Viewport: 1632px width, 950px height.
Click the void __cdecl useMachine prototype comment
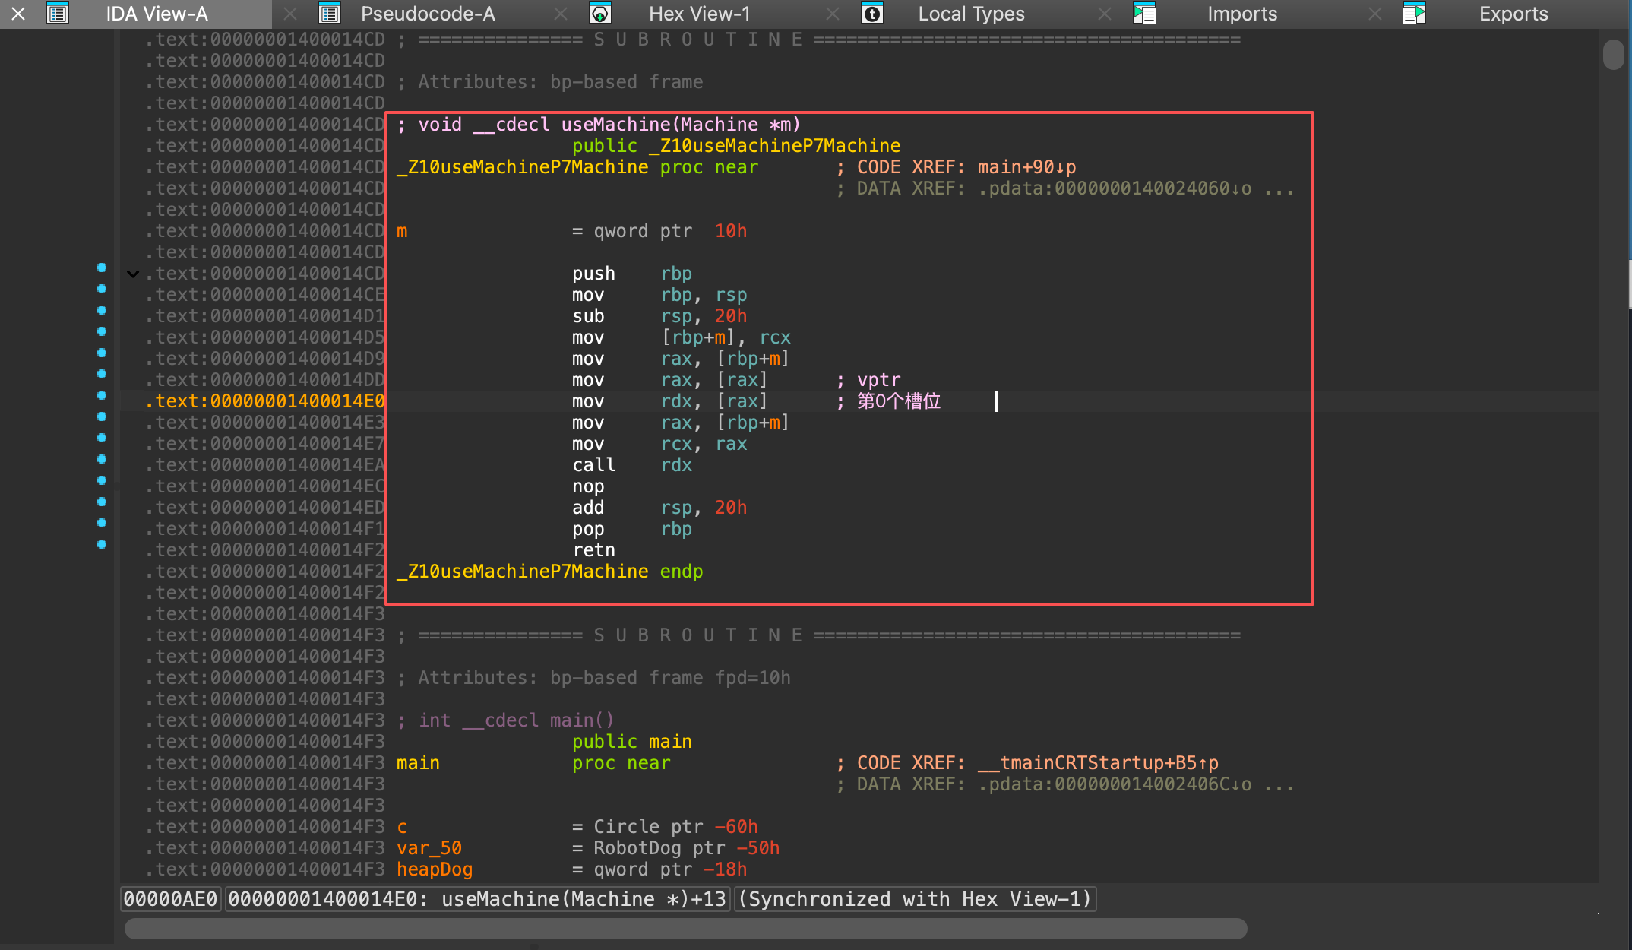tap(599, 125)
